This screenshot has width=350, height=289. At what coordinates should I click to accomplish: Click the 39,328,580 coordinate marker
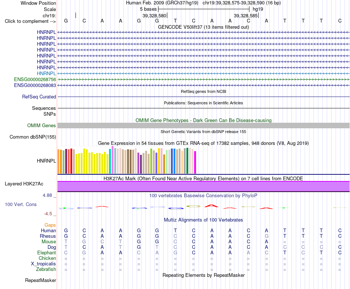click(x=154, y=15)
